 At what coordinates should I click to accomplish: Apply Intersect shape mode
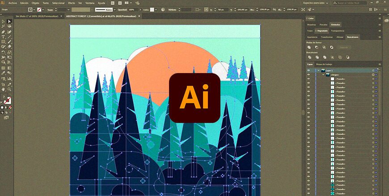324,47
